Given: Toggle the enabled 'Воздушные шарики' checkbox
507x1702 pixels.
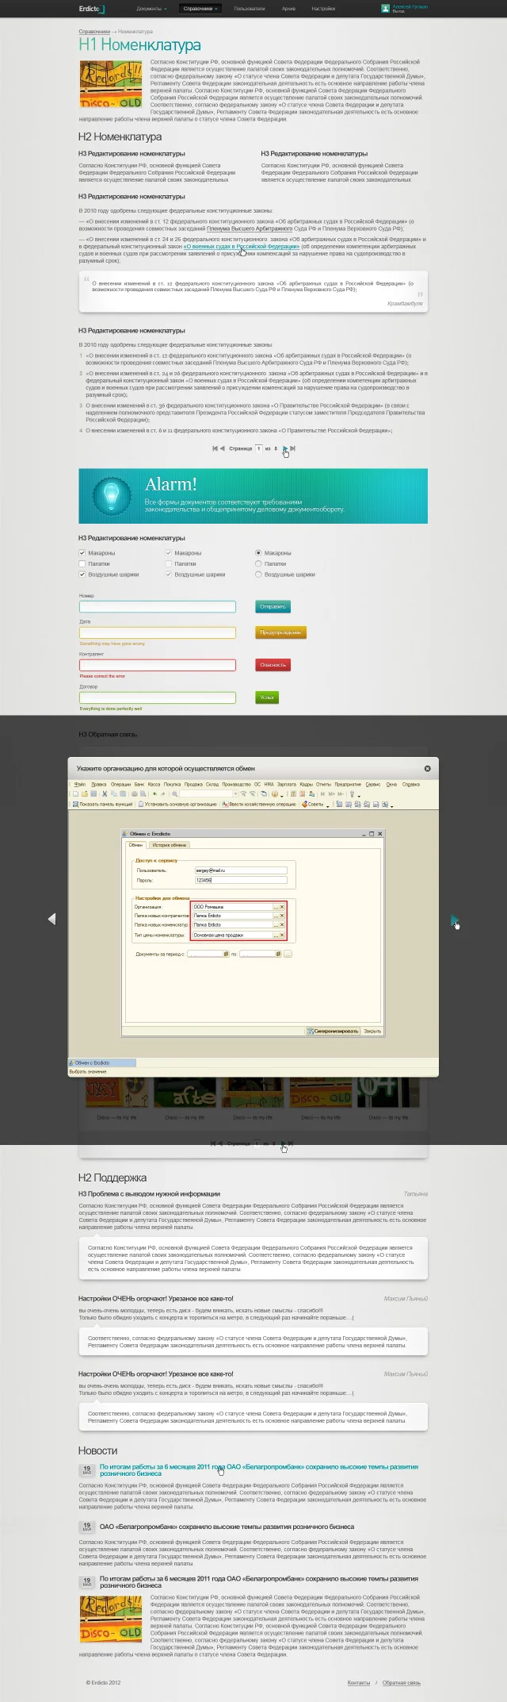Looking at the screenshot, I should point(82,574).
